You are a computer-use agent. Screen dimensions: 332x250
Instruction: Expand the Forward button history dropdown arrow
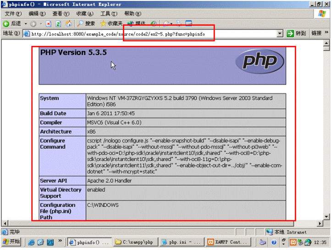click(x=41, y=24)
